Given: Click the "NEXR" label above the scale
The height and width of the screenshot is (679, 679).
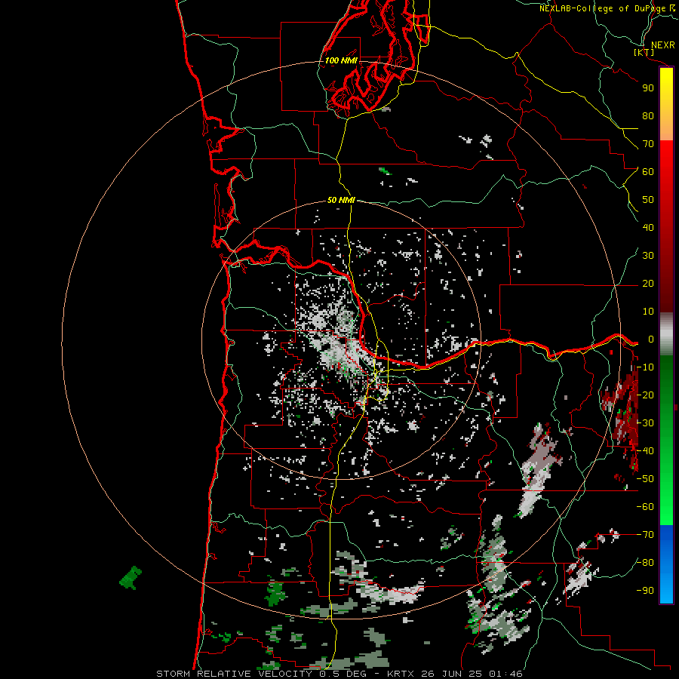Looking at the screenshot, I should tap(662, 45).
